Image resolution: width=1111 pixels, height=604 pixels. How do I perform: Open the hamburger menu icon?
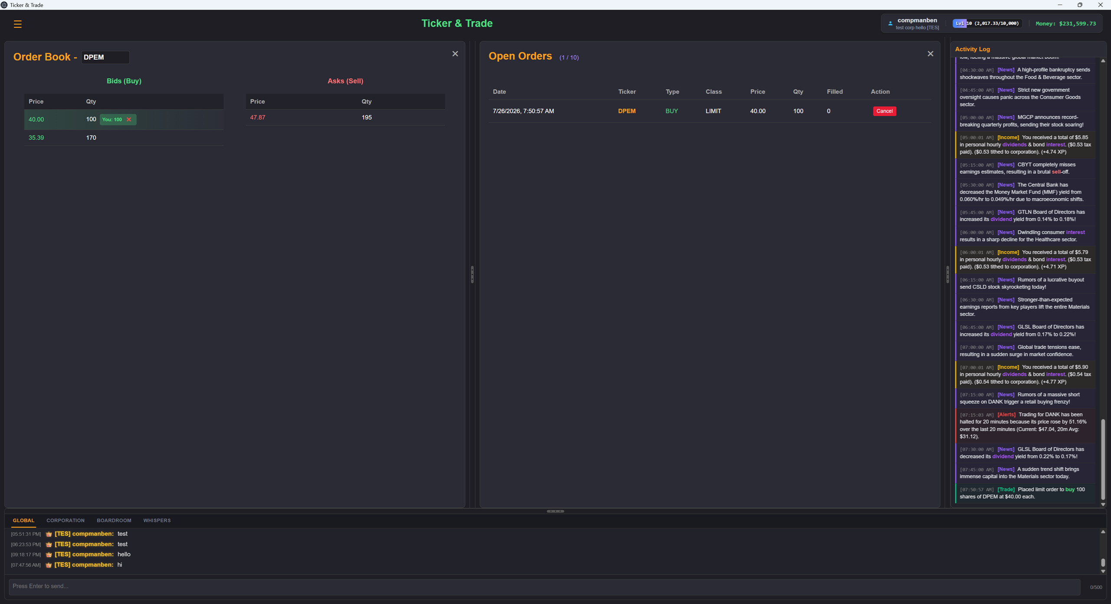[x=17, y=24]
